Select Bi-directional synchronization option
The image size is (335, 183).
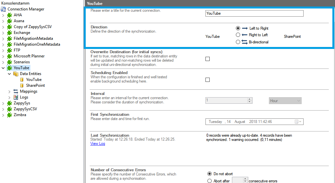[x=238, y=42]
